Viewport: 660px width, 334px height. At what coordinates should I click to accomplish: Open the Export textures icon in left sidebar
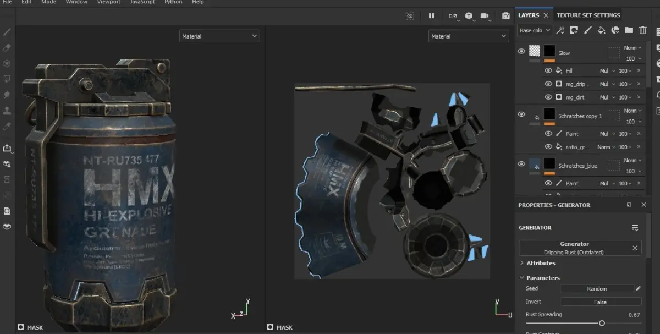click(7, 148)
